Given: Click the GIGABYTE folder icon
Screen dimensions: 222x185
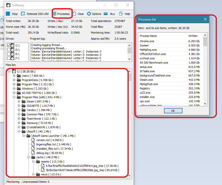Looking at the screenshot, I should 24,106.
